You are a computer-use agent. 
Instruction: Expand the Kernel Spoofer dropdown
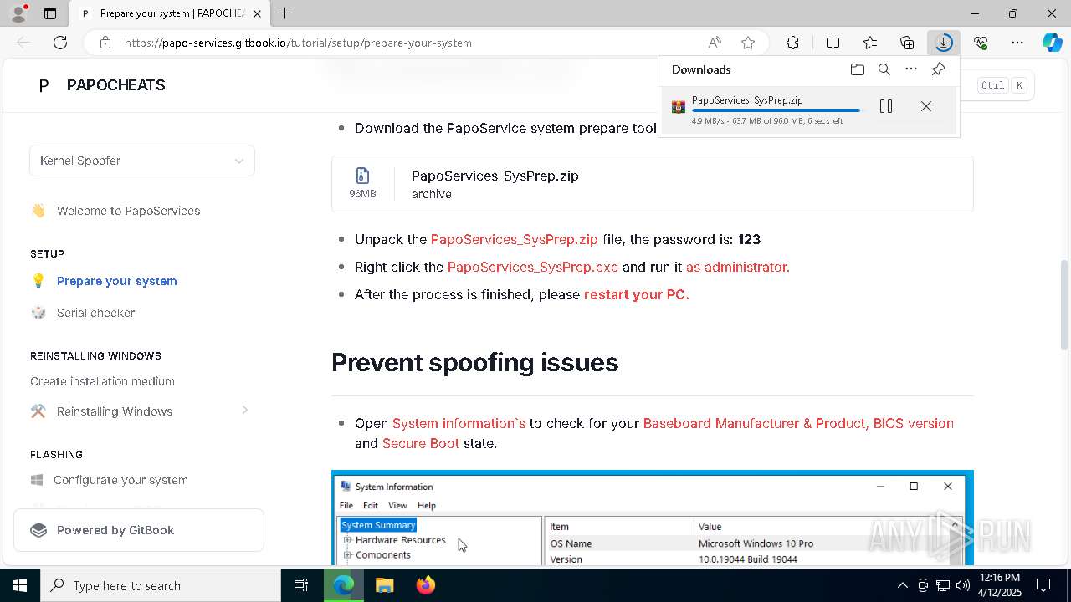coord(142,161)
